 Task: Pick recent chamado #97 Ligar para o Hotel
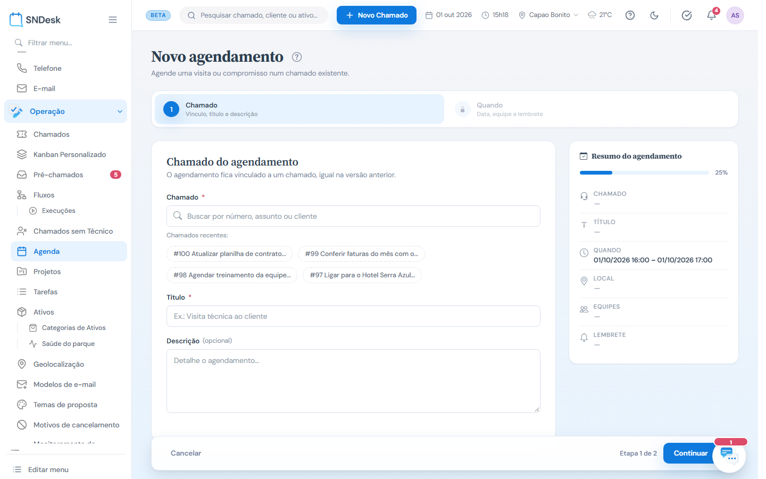click(x=362, y=275)
